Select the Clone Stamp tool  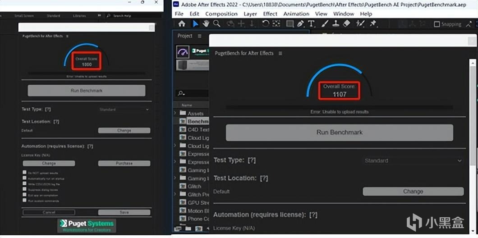(x=336, y=24)
